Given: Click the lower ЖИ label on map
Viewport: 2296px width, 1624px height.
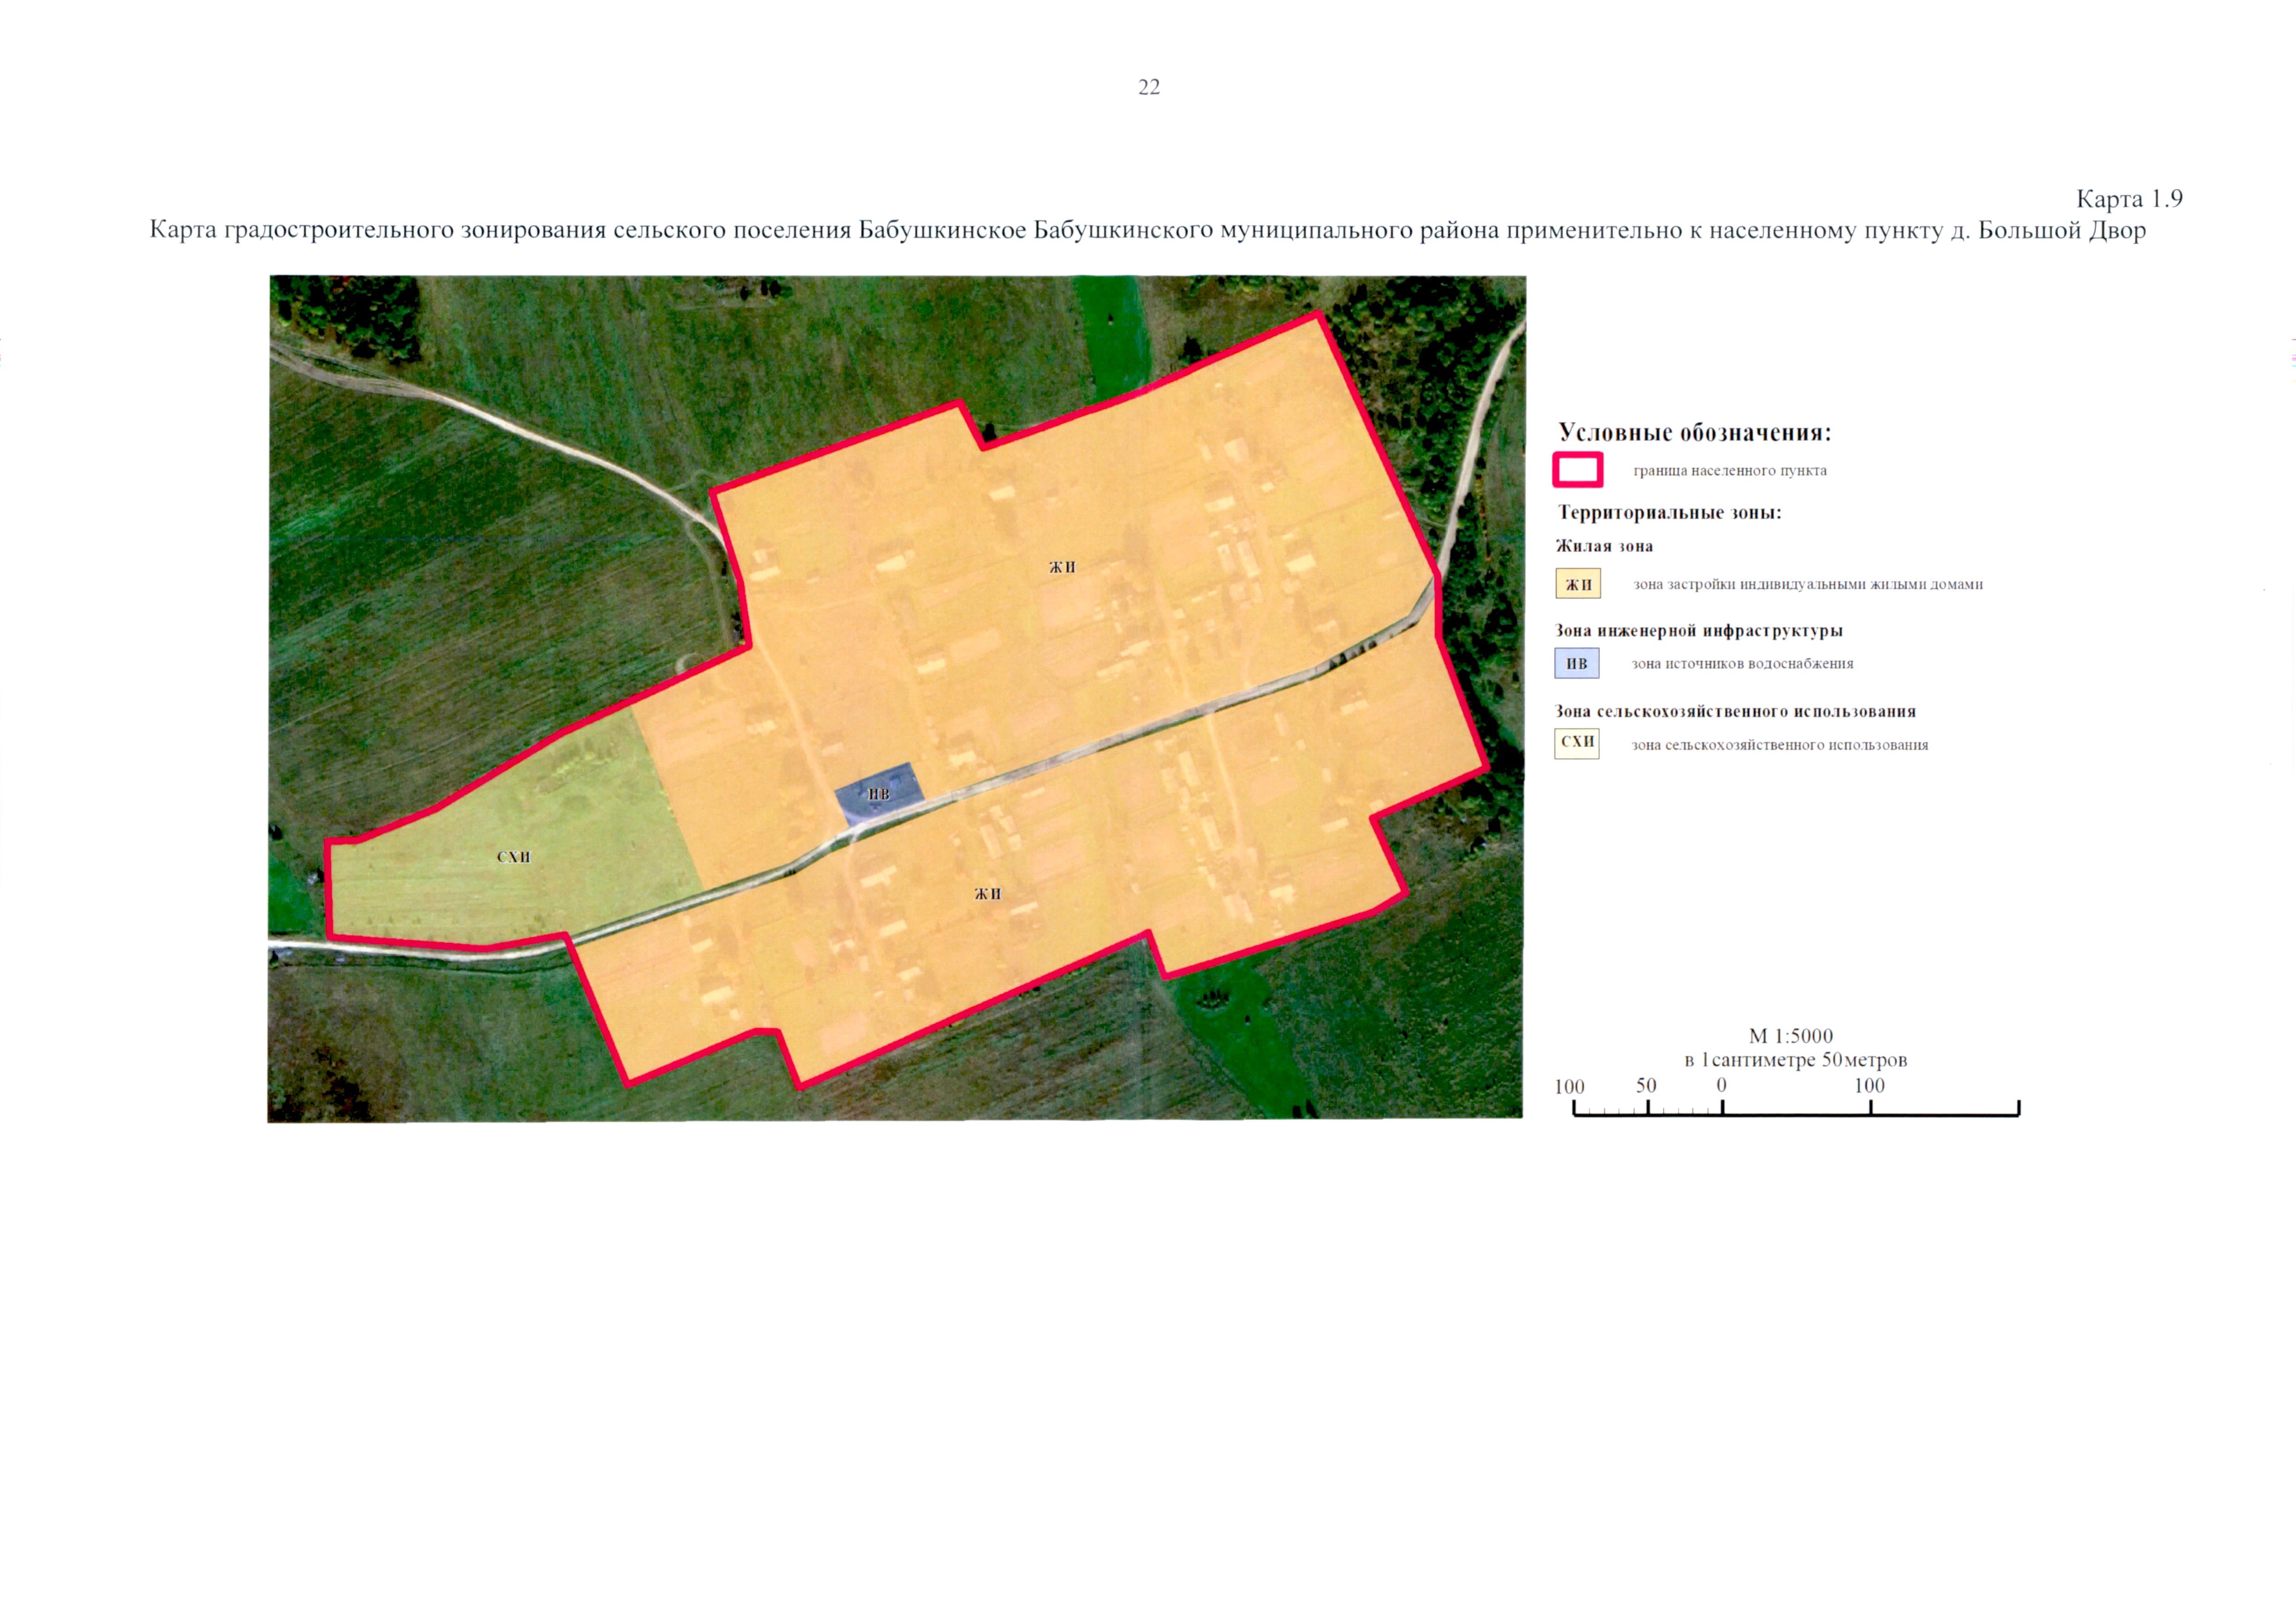Looking at the screenshot, I should tap(987, 894).
